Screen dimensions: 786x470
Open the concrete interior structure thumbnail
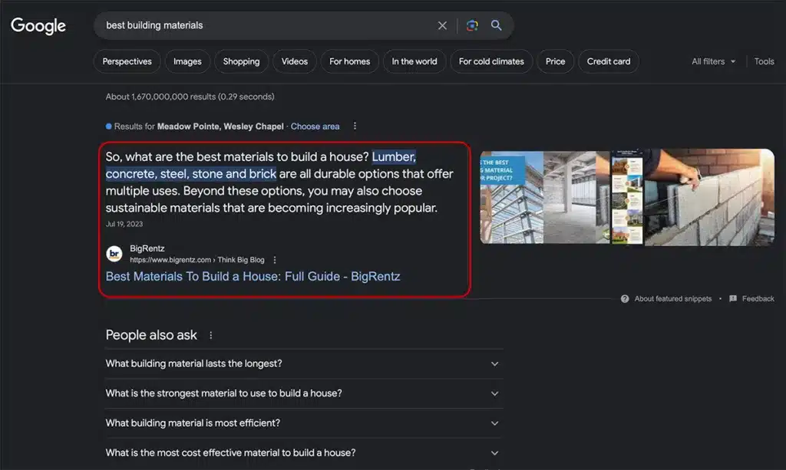click(576, 197)
